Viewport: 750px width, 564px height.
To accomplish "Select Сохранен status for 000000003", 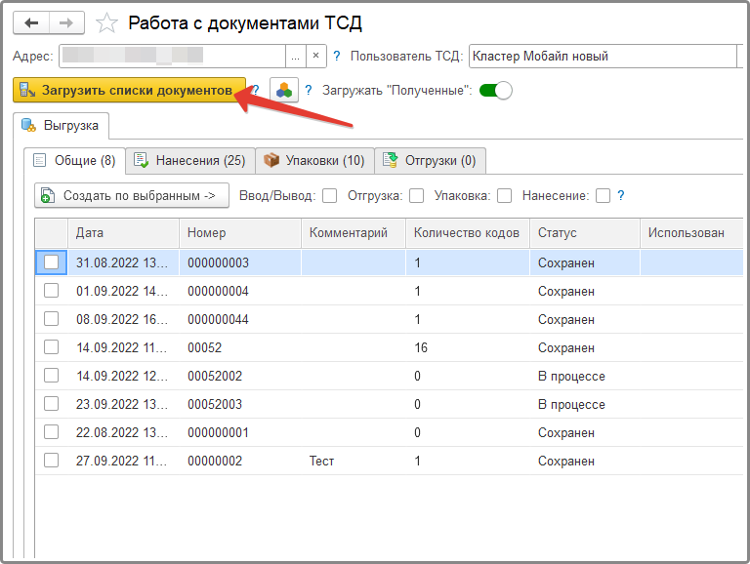I will pyautogui.click(x=585, y=262).
